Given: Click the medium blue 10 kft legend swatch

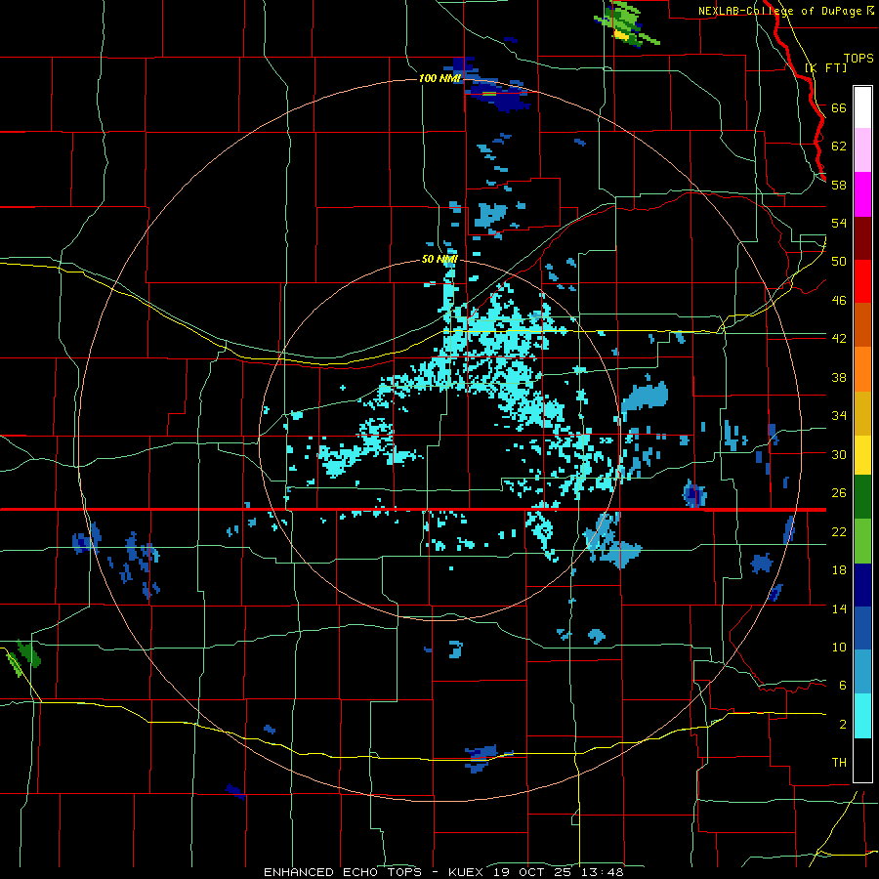Looking at the screenshot, I should (862, 628).
